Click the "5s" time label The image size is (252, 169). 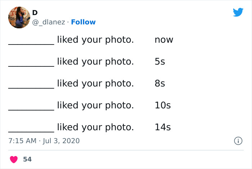[159, 62]
